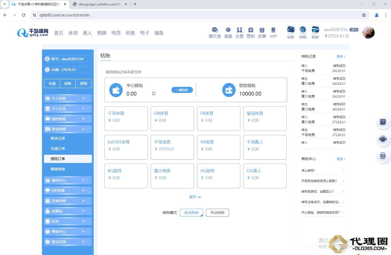Reload the browser page
Image resolution: width=391 pixels, height=255 pixels.
pos(24,15)
